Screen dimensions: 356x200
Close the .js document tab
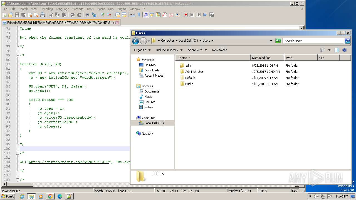coord(117,23)
